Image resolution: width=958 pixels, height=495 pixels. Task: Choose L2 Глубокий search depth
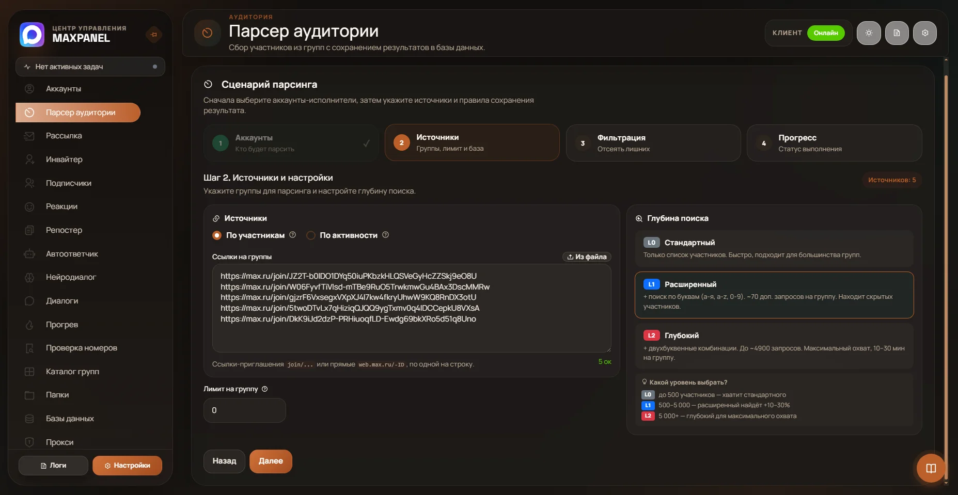(x=774, y=346)
